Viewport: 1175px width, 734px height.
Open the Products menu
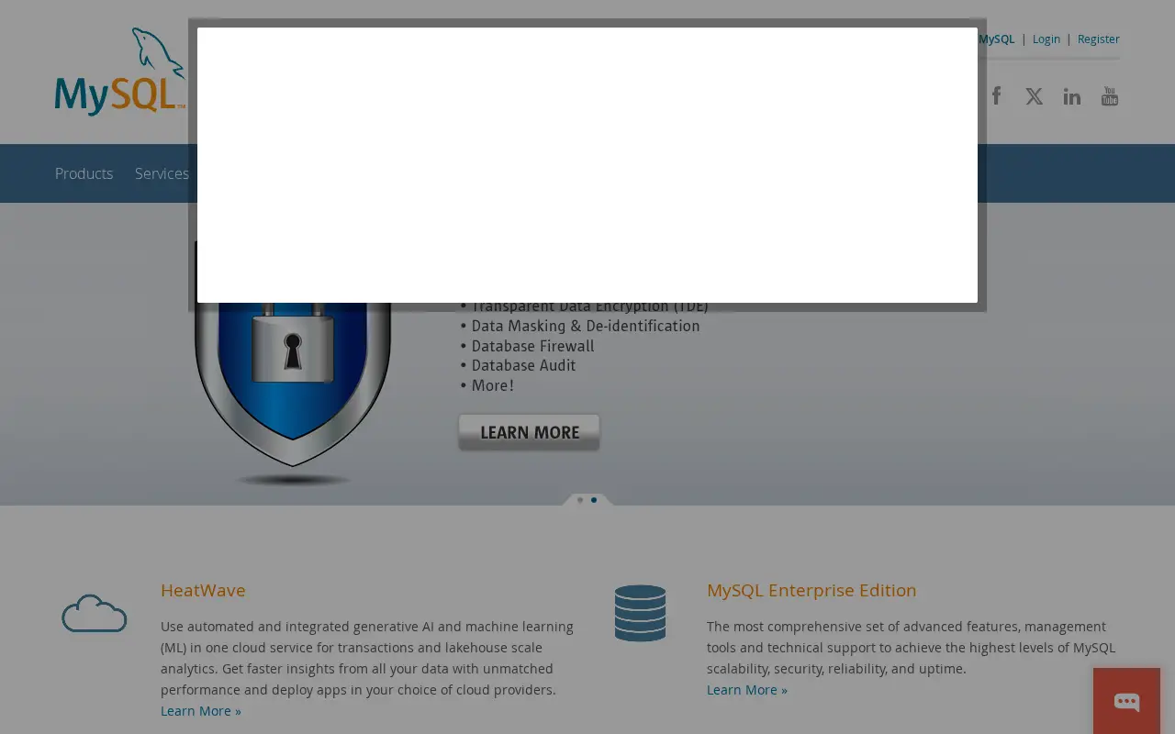[84, 173]
